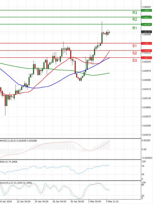Click the 0.66610 R2 price tag
Viewport: 153px width, 204px height.
(x=146, y=17)
